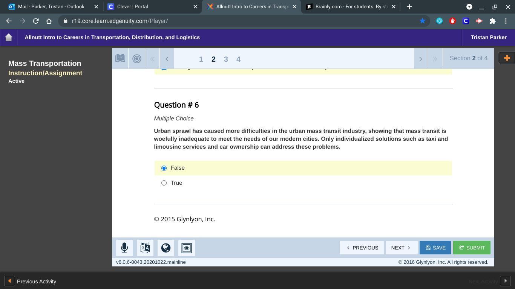Screen dimensions: 515x289
Task: Click the red arrow extension icon
Action: click(479, 21)
